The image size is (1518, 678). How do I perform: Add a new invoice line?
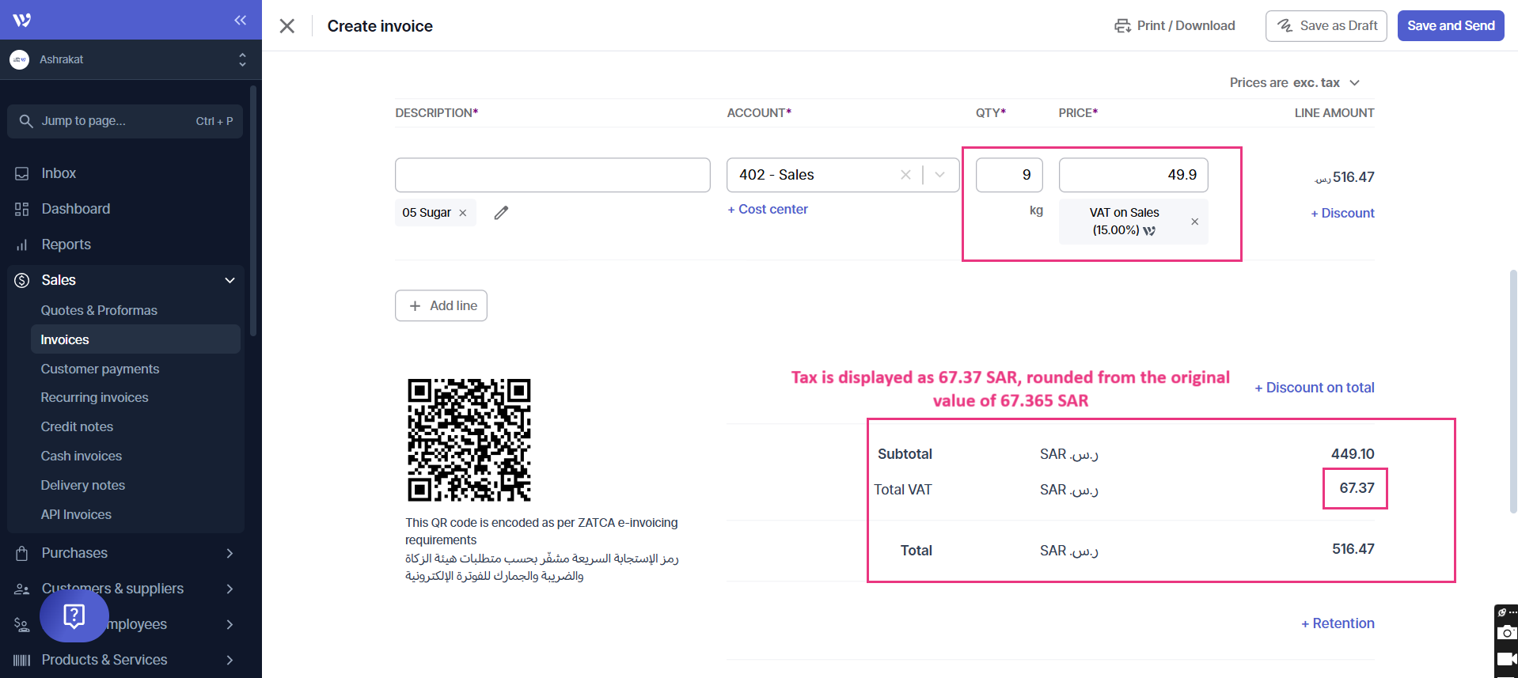click(x=441, y=306)
